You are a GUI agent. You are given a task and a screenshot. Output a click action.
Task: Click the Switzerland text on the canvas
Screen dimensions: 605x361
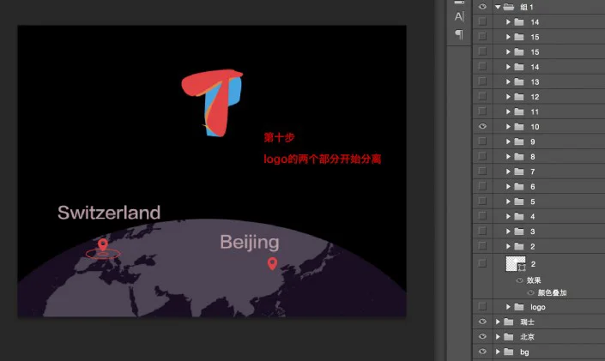pos(109,213)
